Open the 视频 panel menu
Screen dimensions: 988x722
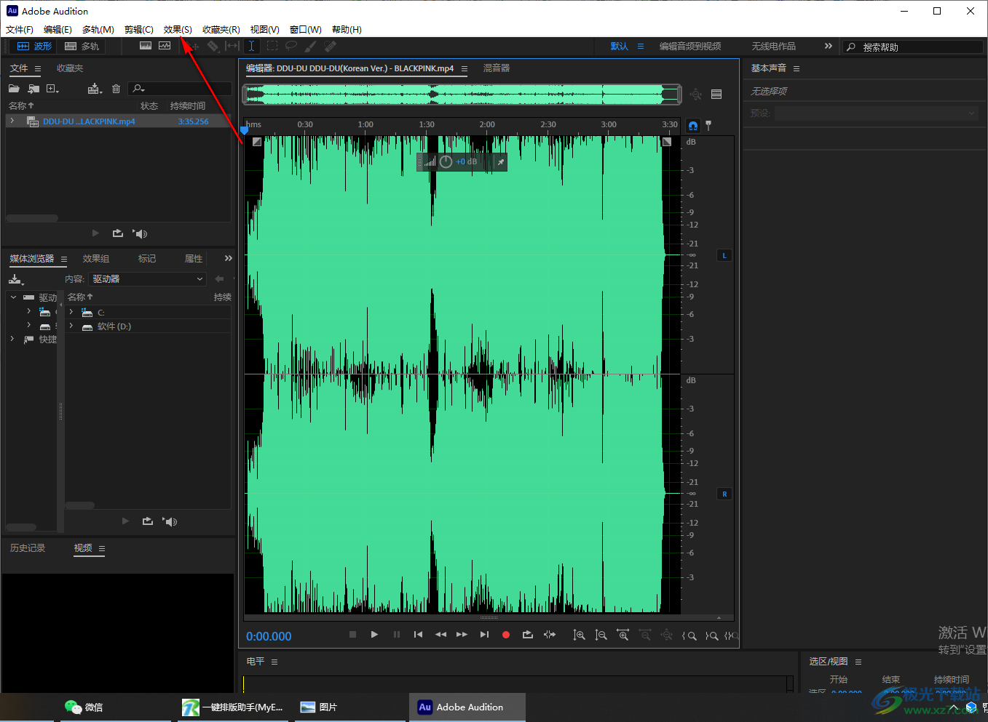[102, 549]
